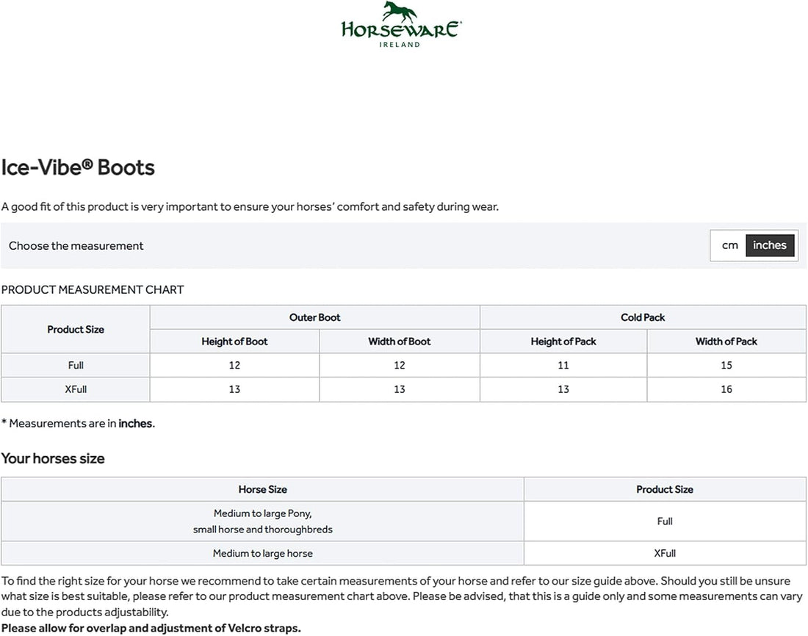Click the "Choose the measurement" label

(x=76, y=246)
